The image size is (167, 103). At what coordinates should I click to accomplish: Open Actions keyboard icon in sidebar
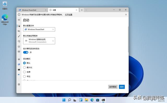[x=19, y=51]
